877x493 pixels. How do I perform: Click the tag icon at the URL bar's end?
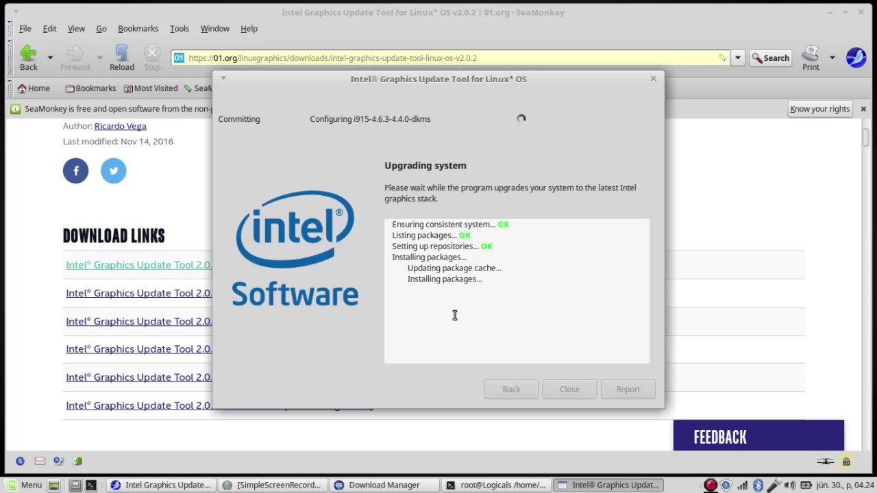click(722, 58)
